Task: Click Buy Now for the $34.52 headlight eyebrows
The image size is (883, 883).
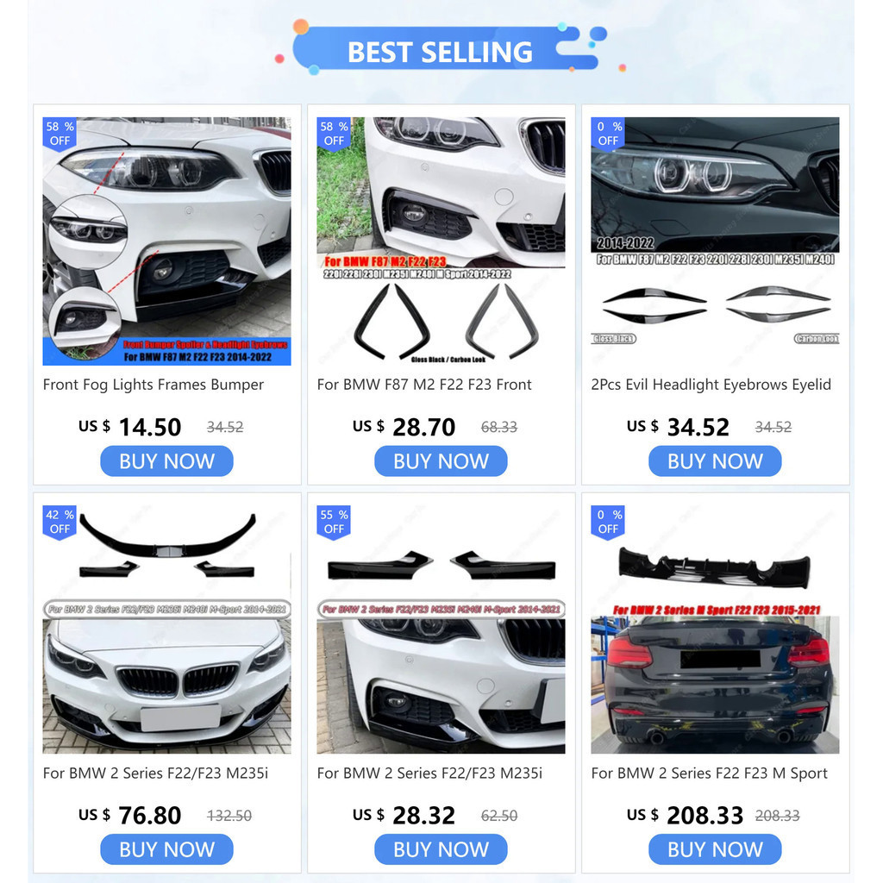Action: [715, 461]
